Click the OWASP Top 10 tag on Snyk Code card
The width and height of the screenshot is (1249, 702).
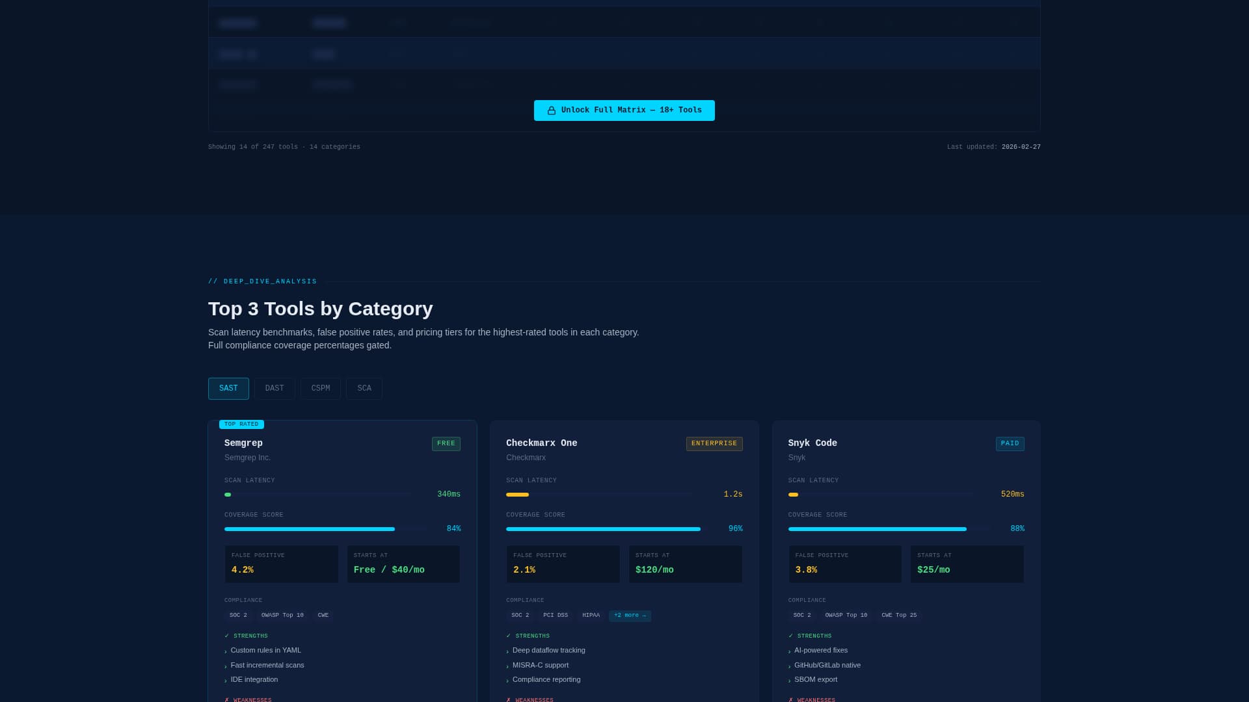pyautogui.click(x=846, y=616)
